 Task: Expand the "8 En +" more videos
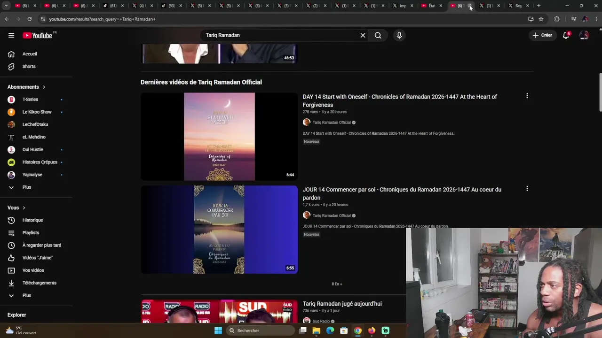[x=337, y=284]
